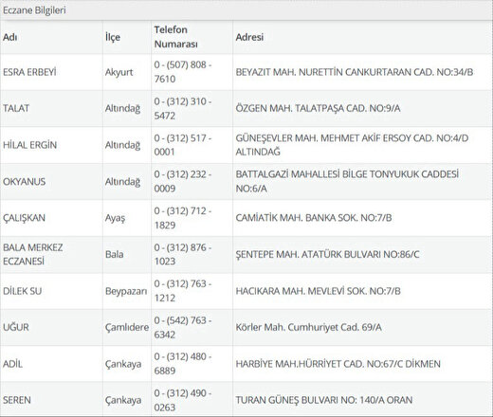
Task: Click the Beypazarı district cell
Action: pyautogui.click(x=126, y=291)
